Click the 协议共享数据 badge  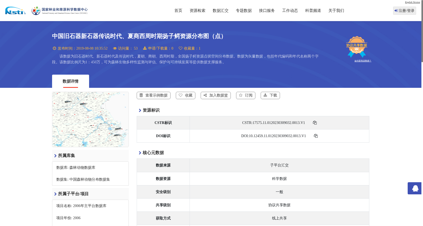coord(357,47)
